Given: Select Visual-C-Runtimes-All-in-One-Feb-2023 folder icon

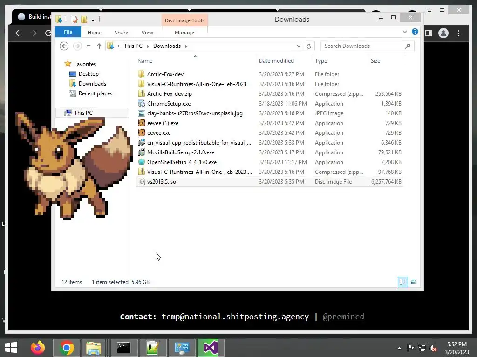Looking at the screenshot, I should pyautogui.click(x=141, y=84).
